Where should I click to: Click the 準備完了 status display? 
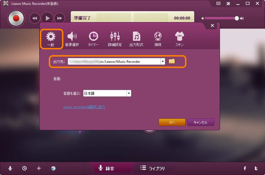click(x=82, y=18)
